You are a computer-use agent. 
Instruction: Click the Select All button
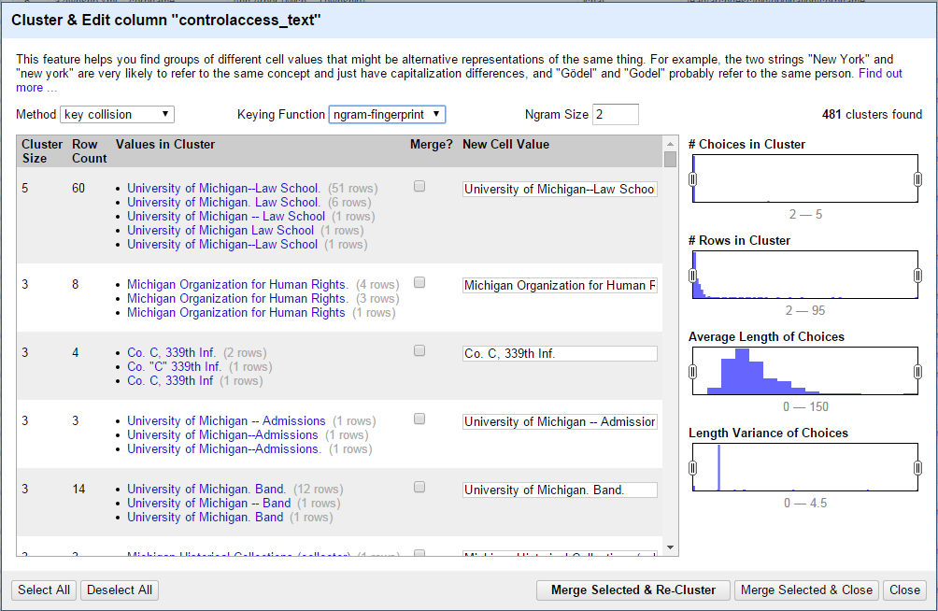(x=44, y=590)
